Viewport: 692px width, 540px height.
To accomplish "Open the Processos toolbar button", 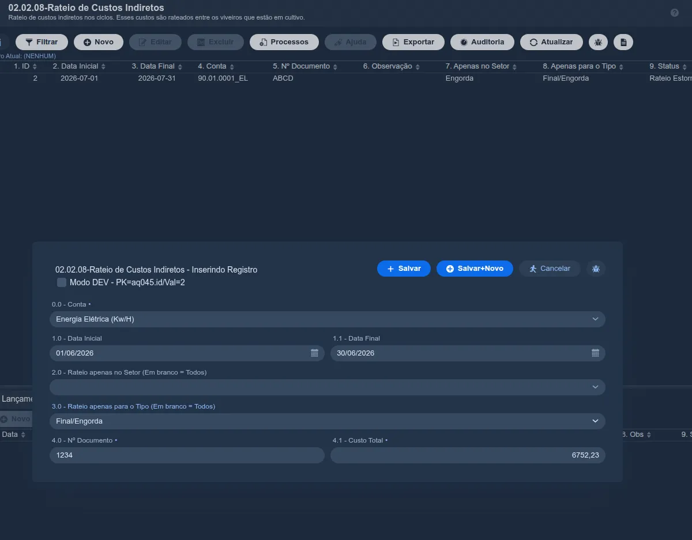I will point(284,42).
